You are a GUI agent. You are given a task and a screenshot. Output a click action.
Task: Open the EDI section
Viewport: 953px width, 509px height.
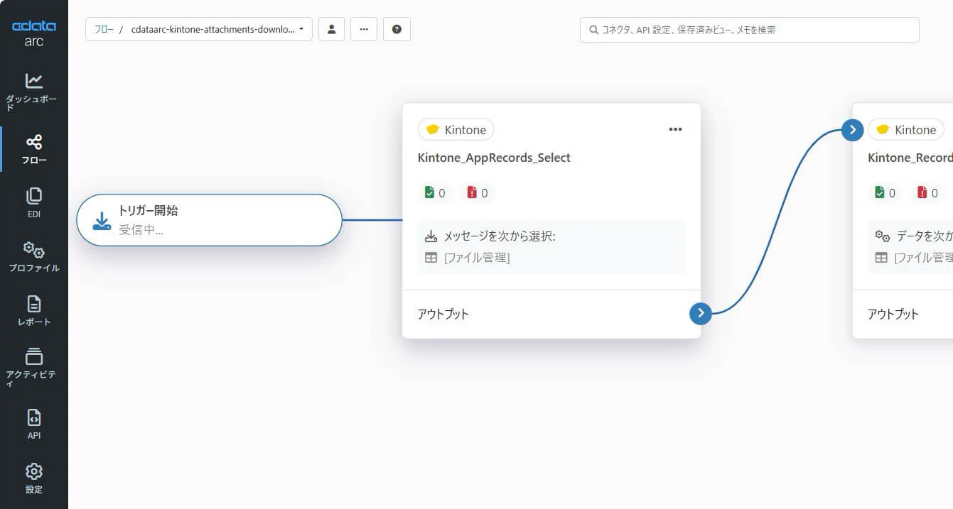(x=33, y=202)
